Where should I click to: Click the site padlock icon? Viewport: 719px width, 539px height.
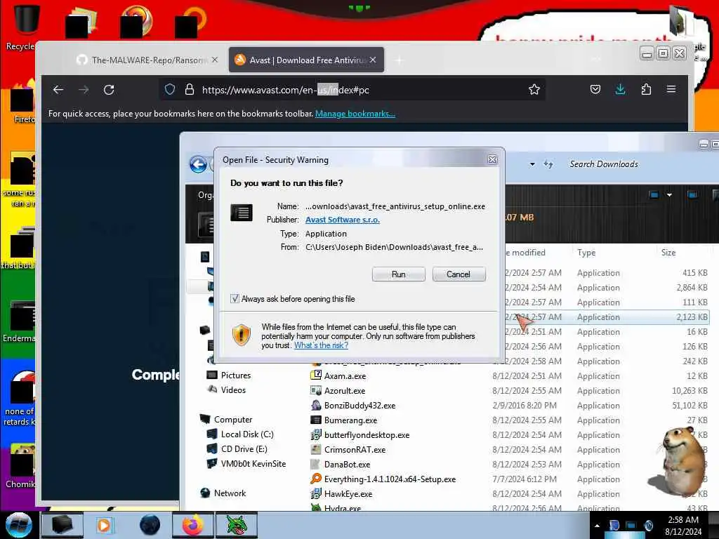point(190,89)
